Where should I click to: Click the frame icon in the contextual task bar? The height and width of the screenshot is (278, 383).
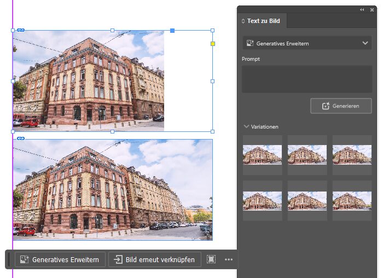[211, 259]
